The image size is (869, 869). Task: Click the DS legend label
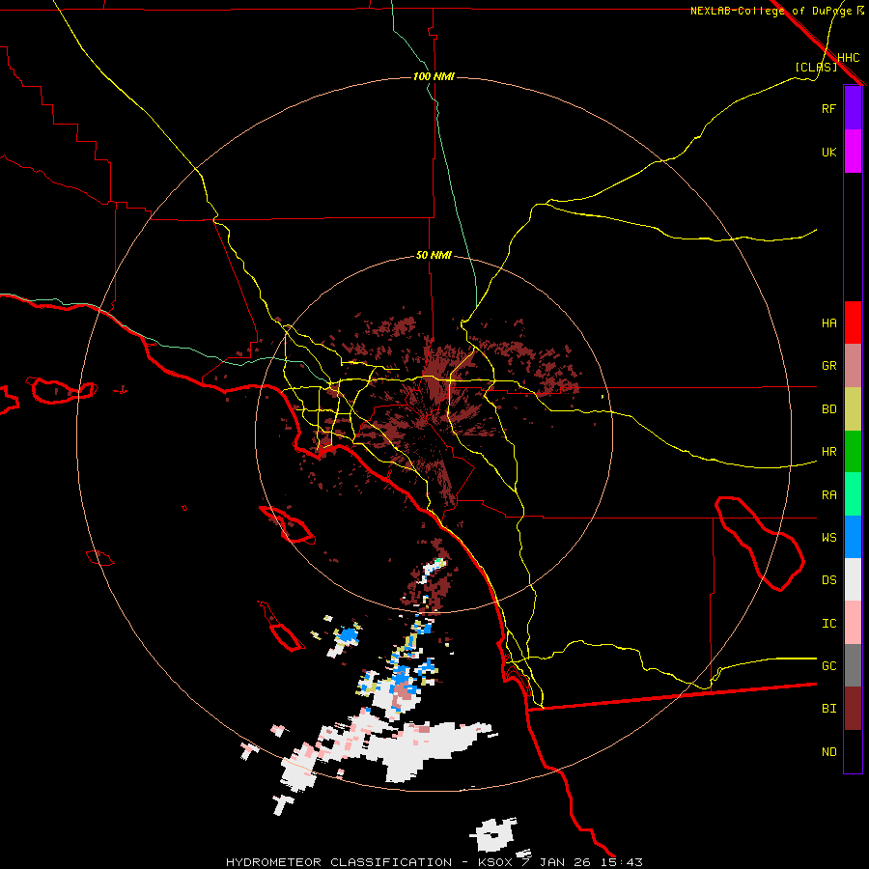pos(828,580)
